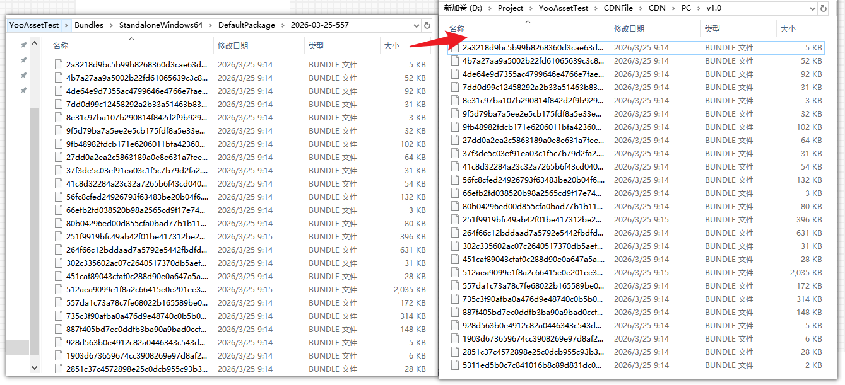This screenshot has height=385, width=845.
Task: Click file icon of 2a3218d9bc5b in right window
Action: pyautogui.click(x=455, y=47)
